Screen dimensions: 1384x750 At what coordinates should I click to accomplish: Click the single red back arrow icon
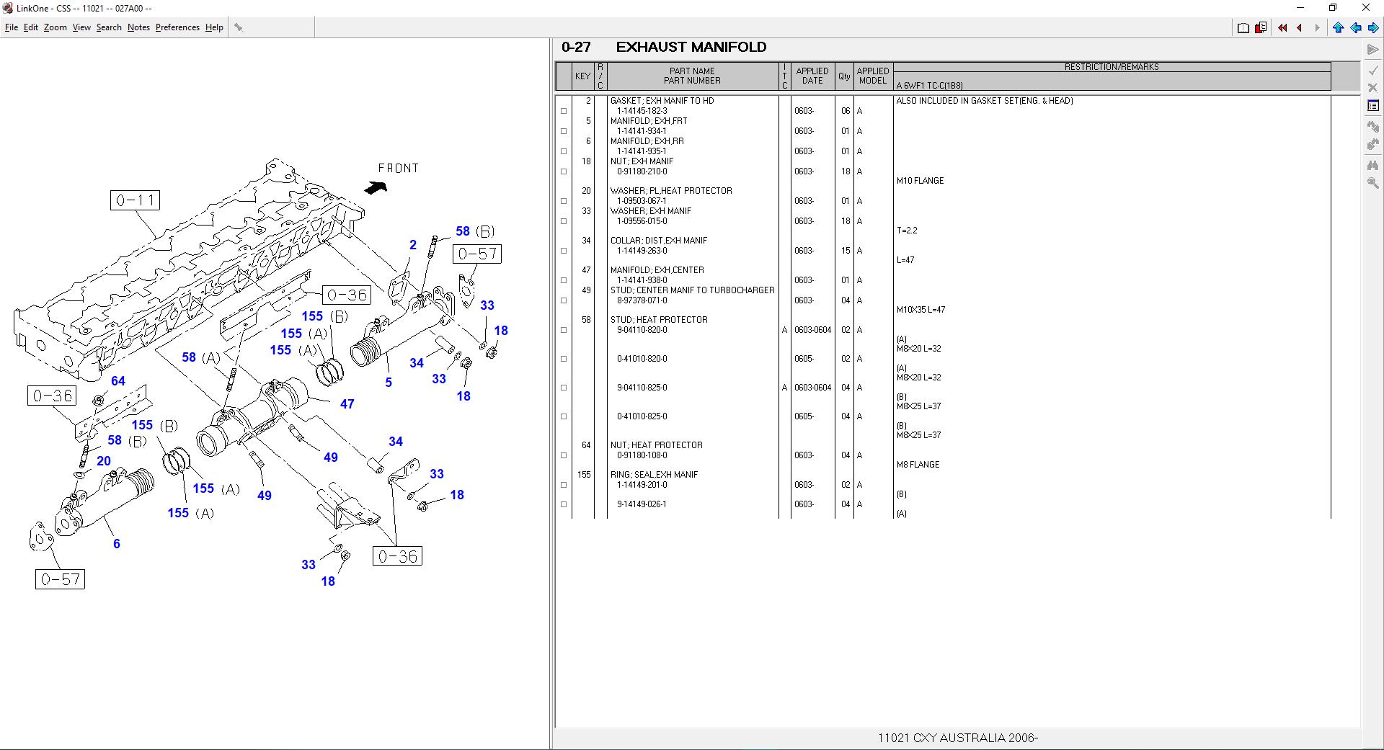click(x=1300, y=27)
